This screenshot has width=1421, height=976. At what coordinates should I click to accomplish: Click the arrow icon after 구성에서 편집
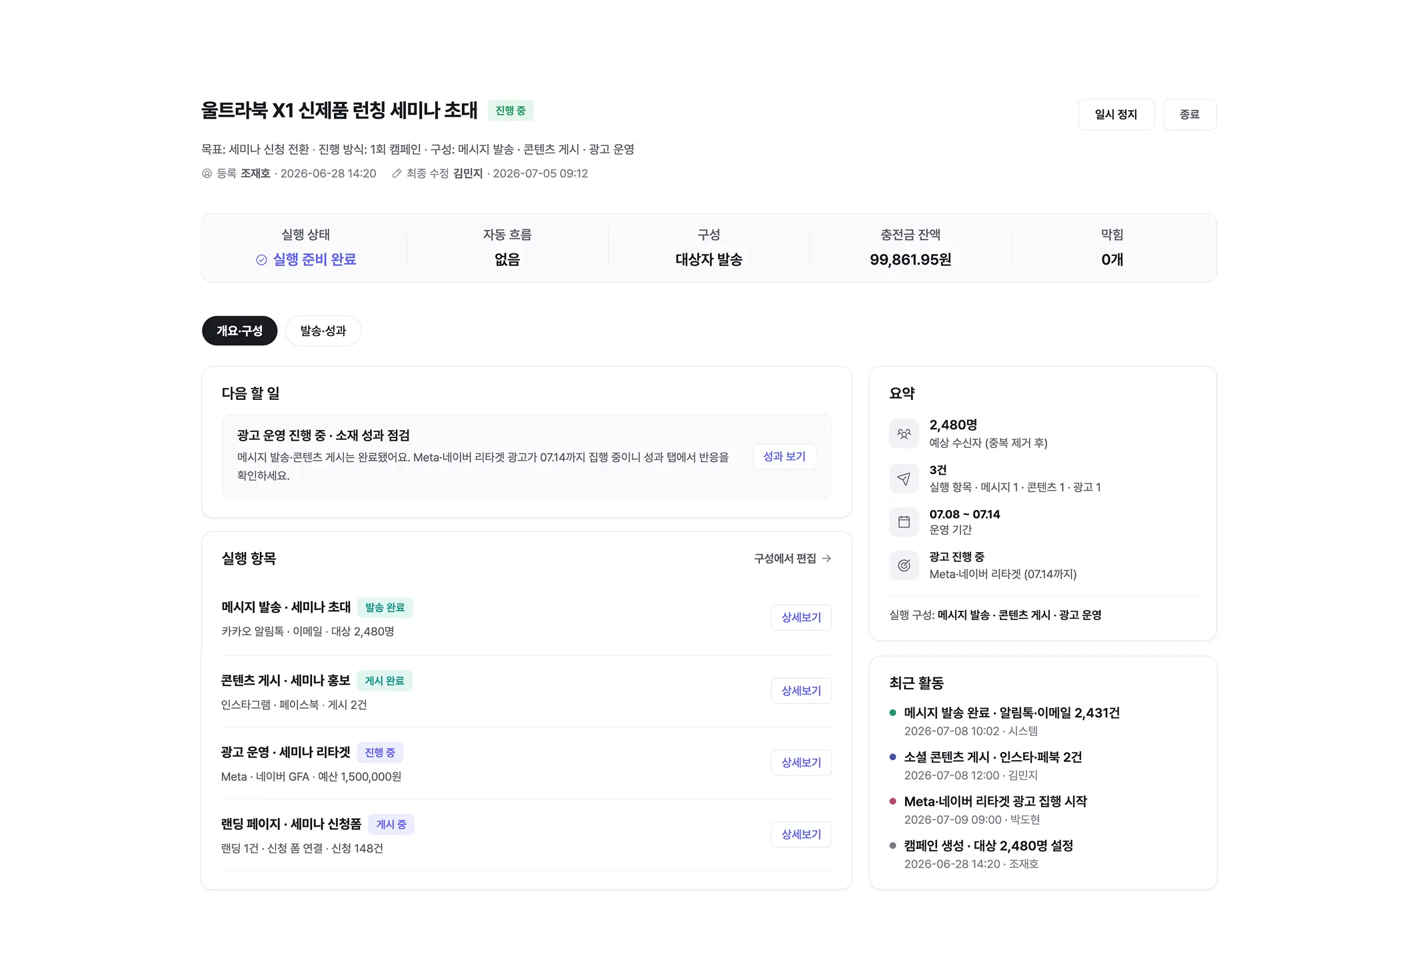(x=826, y=559)
